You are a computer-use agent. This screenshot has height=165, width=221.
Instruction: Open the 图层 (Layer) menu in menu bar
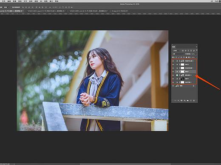click(20, 1)
